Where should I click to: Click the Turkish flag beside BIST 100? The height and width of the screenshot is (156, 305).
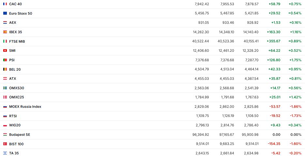(x=5, y=144)
